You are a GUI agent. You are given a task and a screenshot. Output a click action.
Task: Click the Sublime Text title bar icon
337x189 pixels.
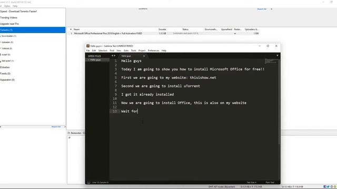tap(88, 46)
